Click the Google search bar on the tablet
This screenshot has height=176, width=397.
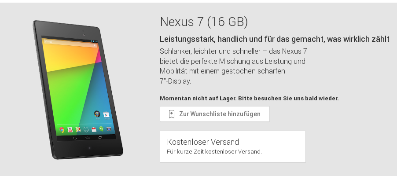71,44
